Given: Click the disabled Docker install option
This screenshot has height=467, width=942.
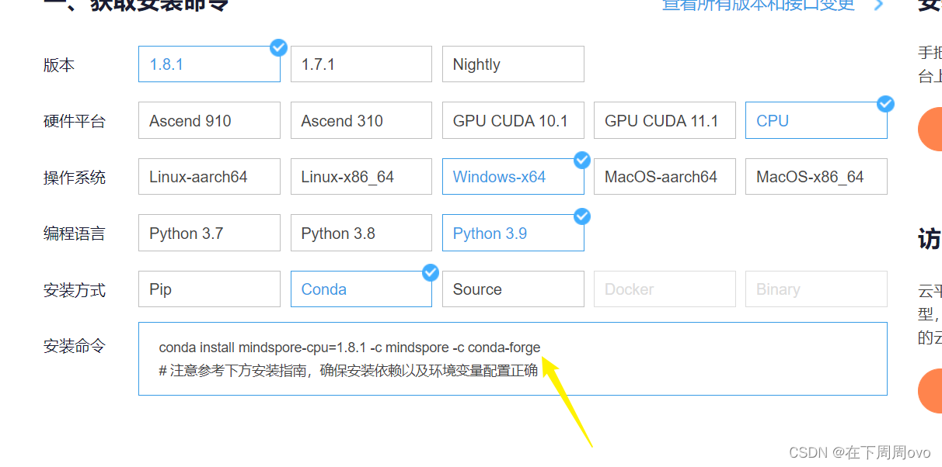Looking at the screenshot, I should coord(665,289).
